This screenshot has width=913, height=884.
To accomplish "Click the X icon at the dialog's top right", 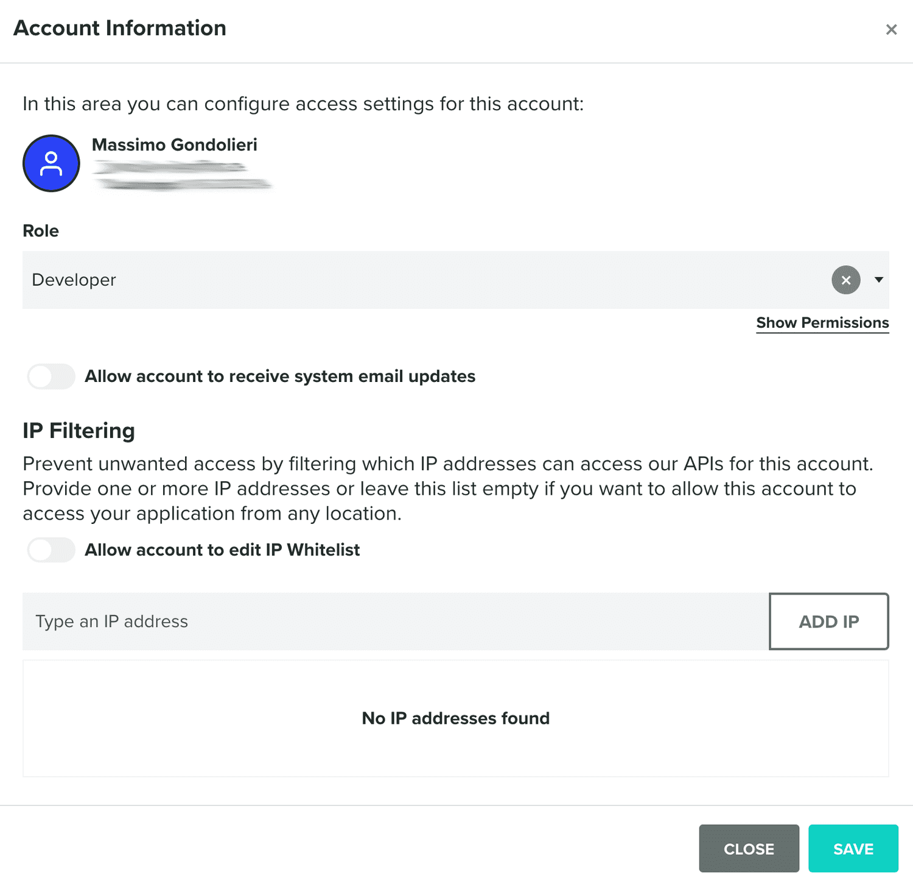I will (x=891, y=29).
